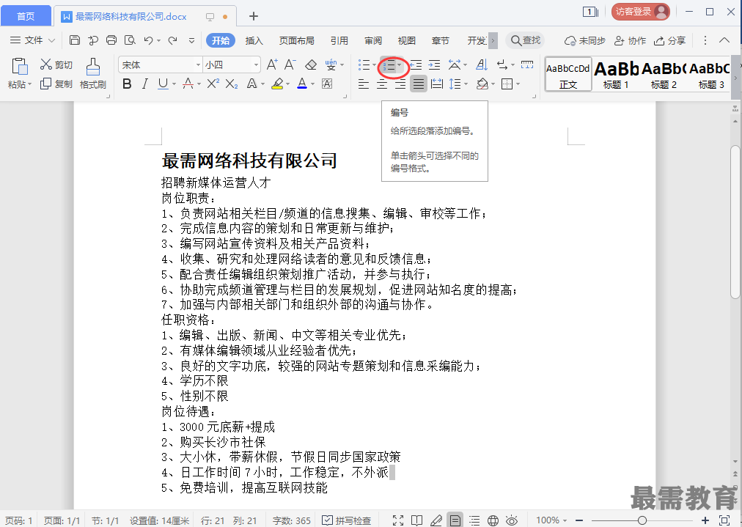This screenshot has width=742, height=527.
Task: Click the text highlight color swatch
Action: pos(277,84)
